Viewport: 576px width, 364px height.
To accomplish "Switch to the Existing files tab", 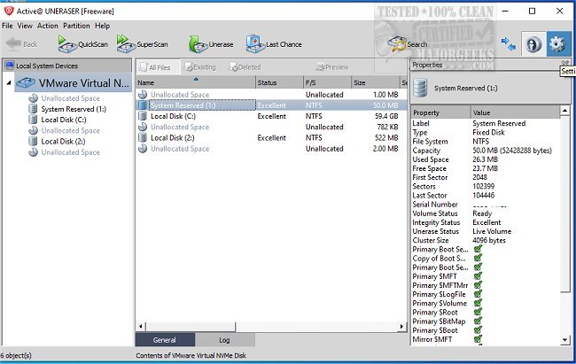I will pyautogui.click(x=200, y=67).
